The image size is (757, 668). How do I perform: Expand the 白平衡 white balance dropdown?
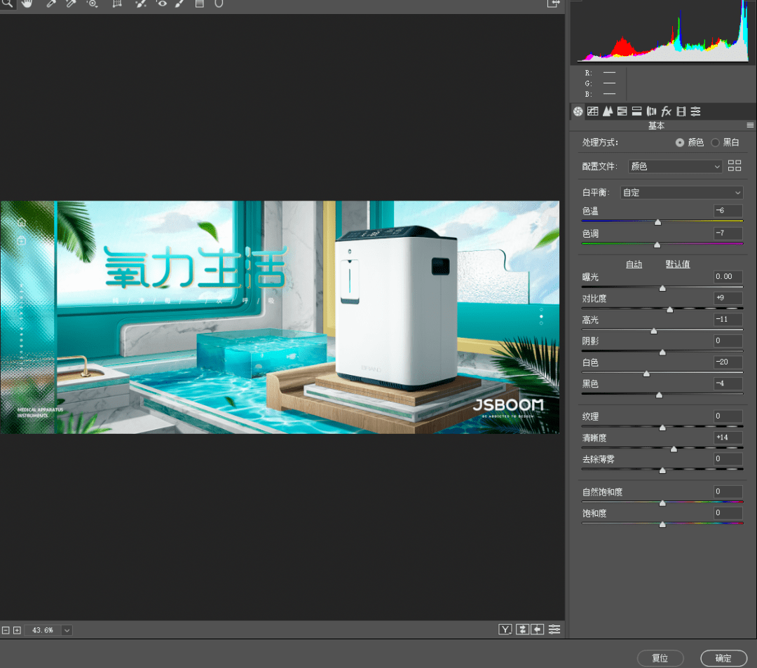(681, 193)
